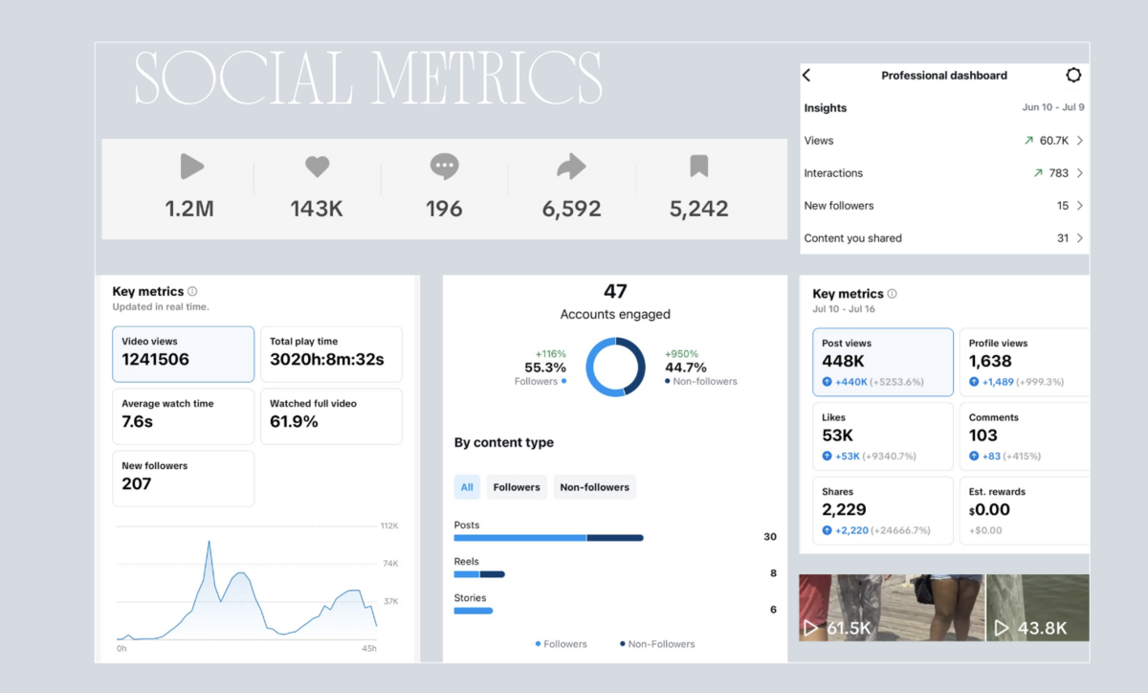
Task: Click info icon beside Jul 10 Key metrics
Action: [x=893, y=294]
